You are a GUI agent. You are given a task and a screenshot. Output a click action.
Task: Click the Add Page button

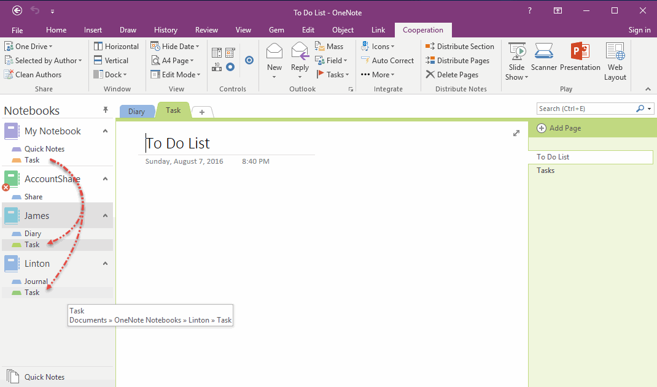(x=559, y=128)
